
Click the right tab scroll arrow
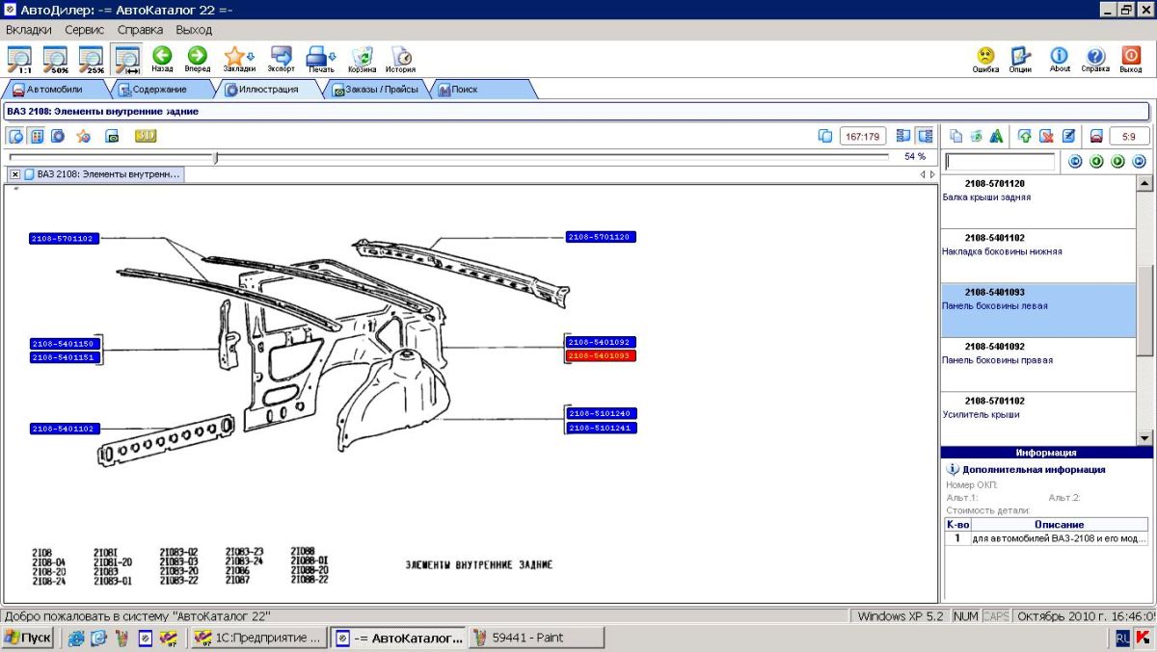pyautogui.click(x=932, y=174)
